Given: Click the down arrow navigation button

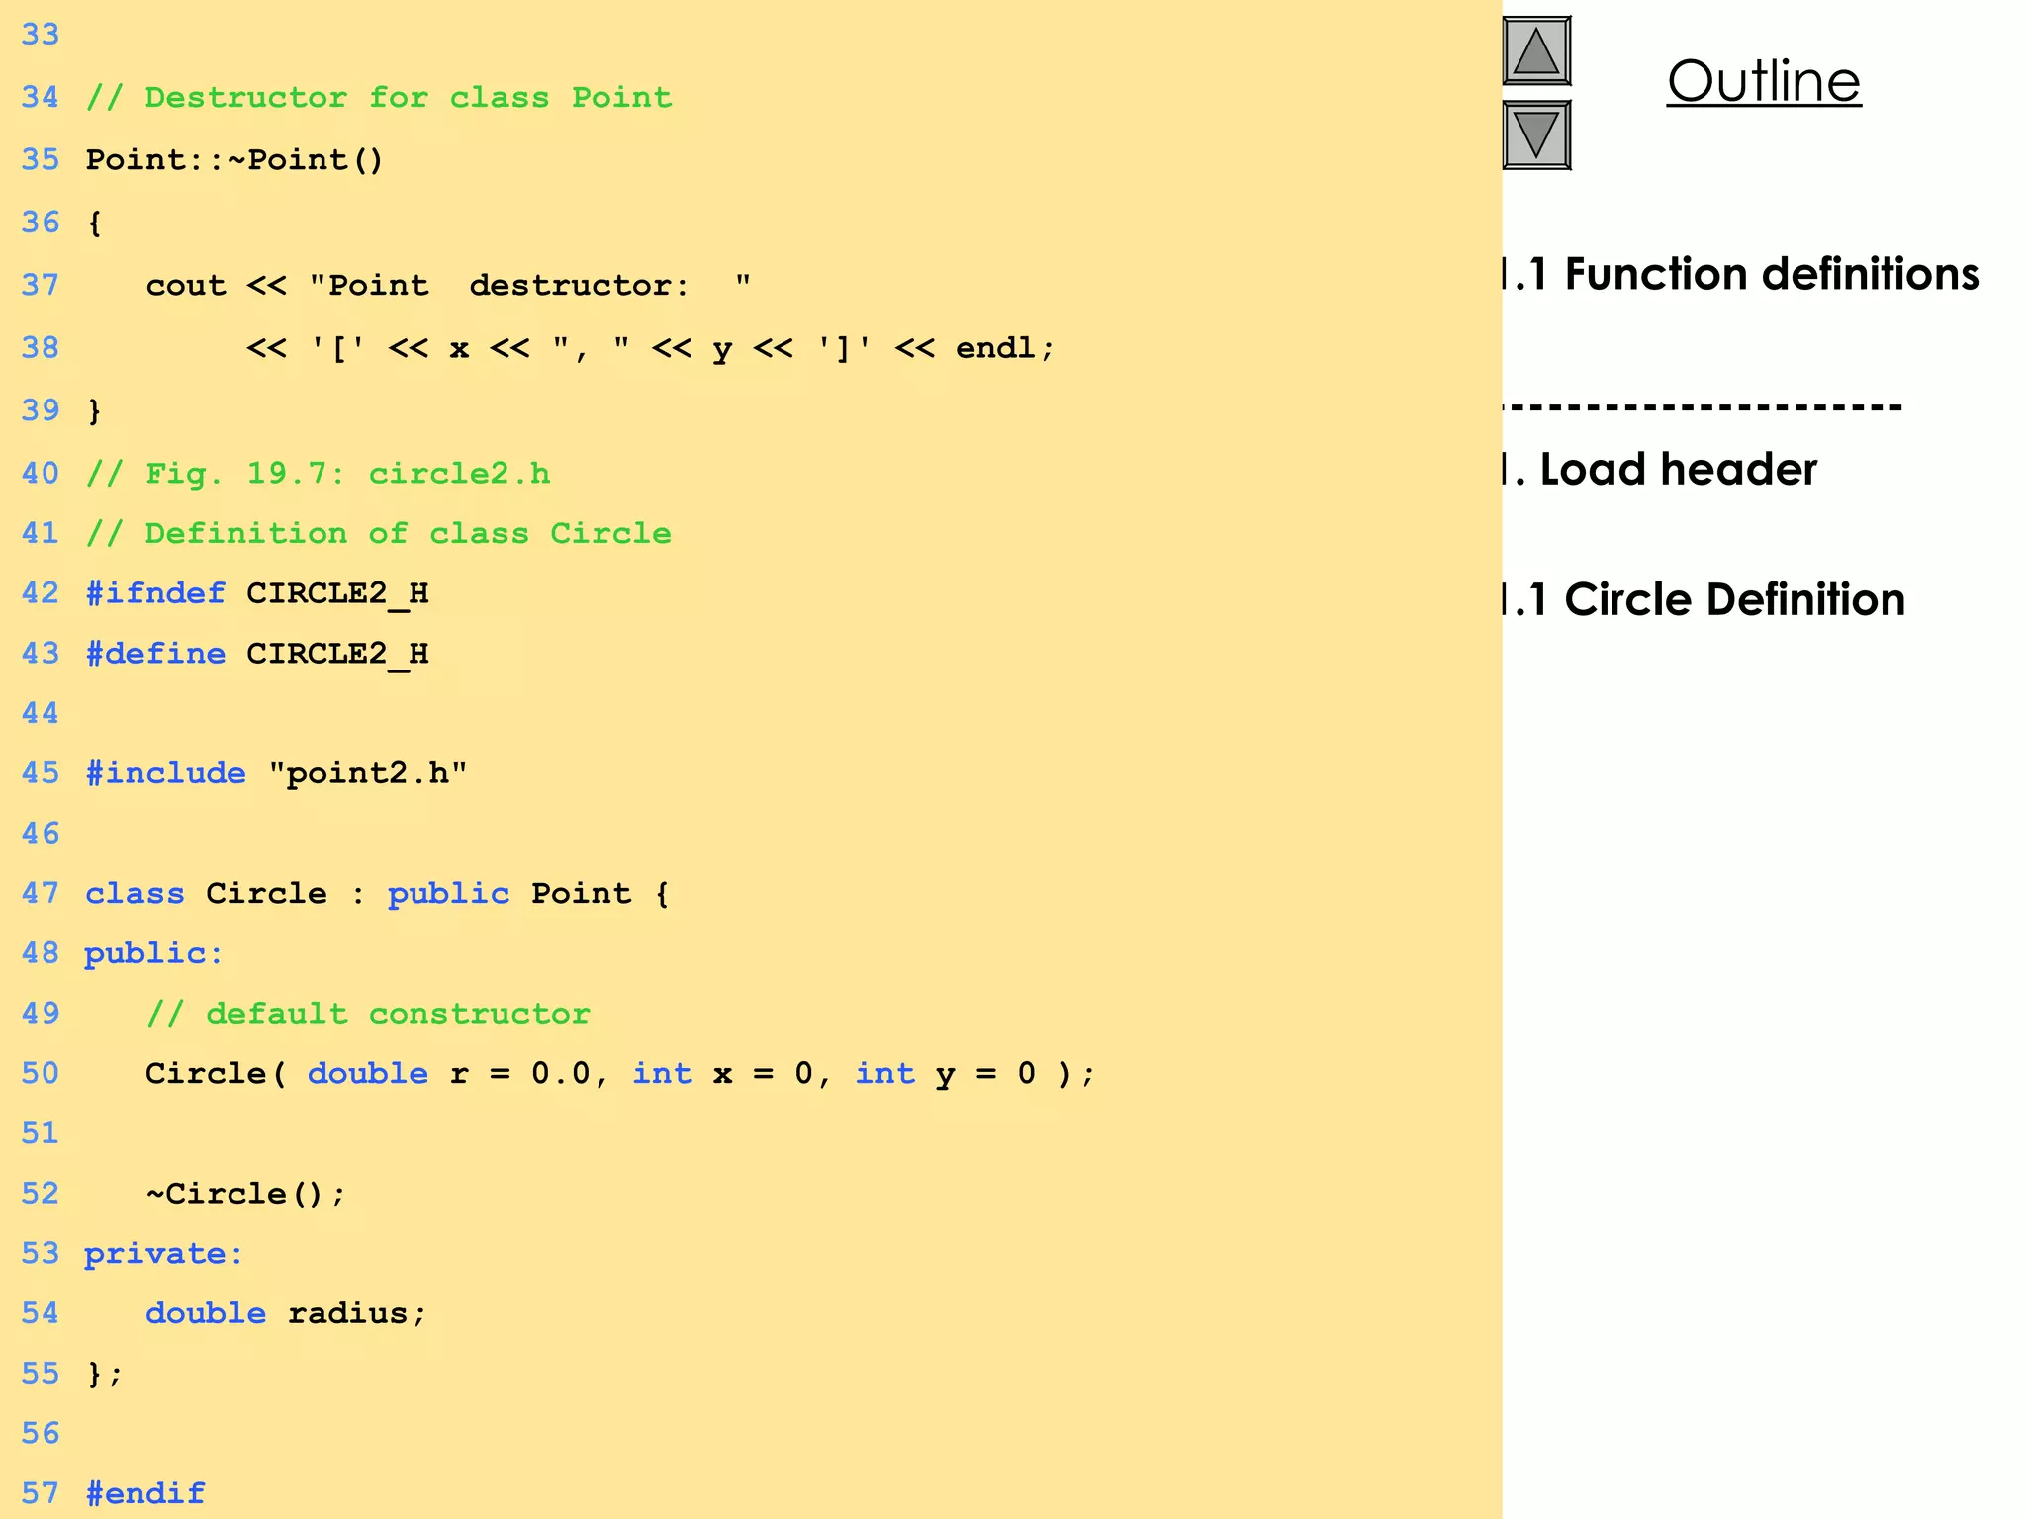Looking at the screenshot, I should 1536,134.
